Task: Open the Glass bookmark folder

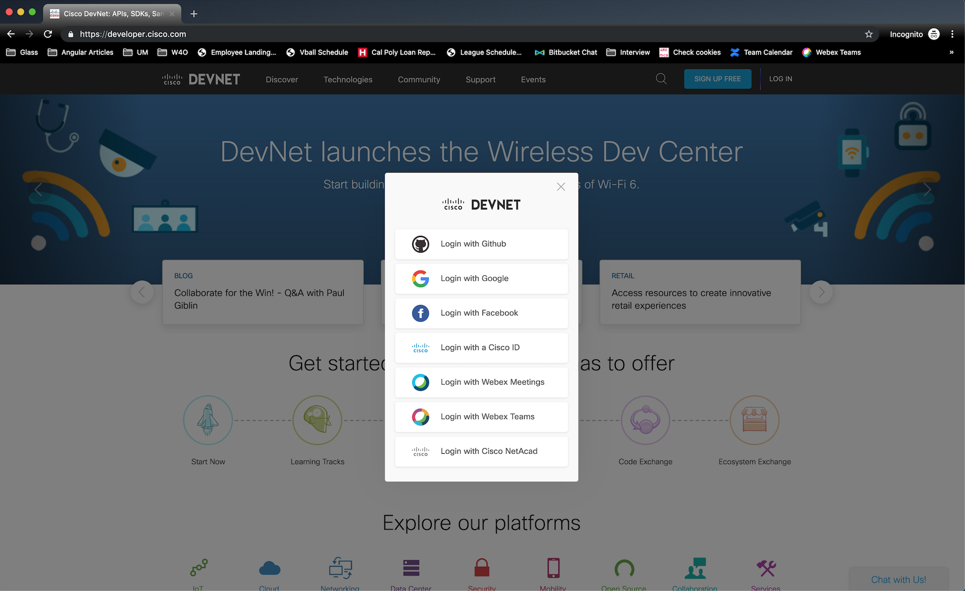Action: pyautogui.click(x=22, y=52)
